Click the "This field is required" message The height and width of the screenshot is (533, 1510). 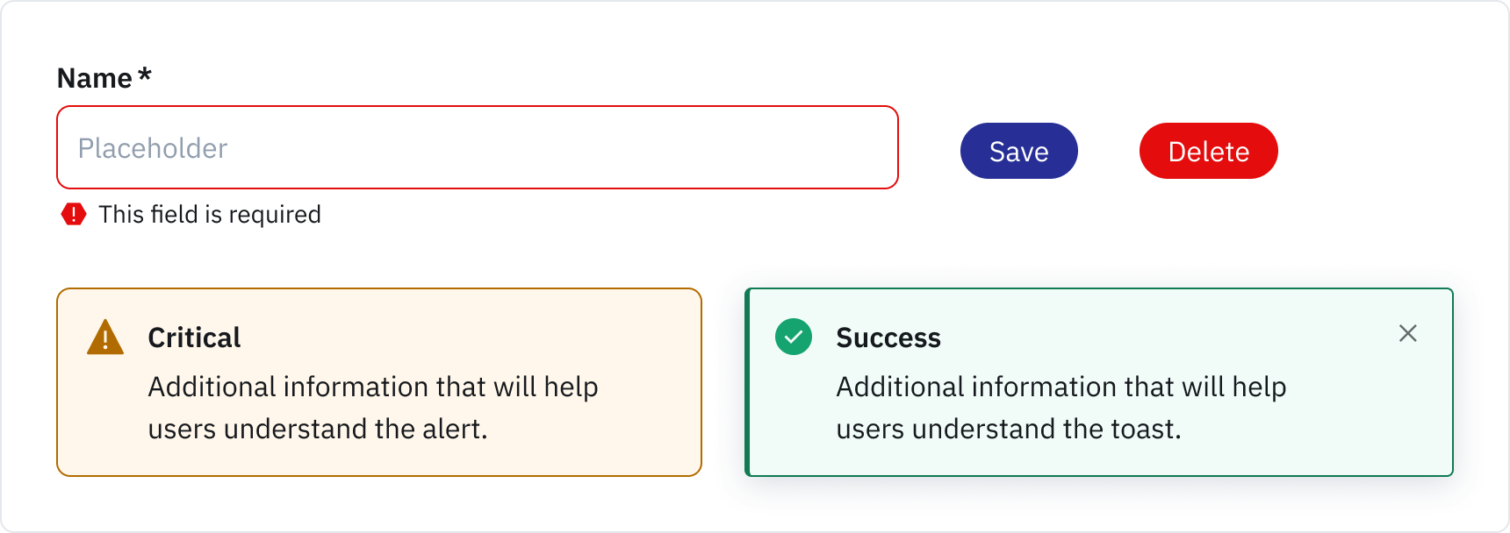coord(210,214)
